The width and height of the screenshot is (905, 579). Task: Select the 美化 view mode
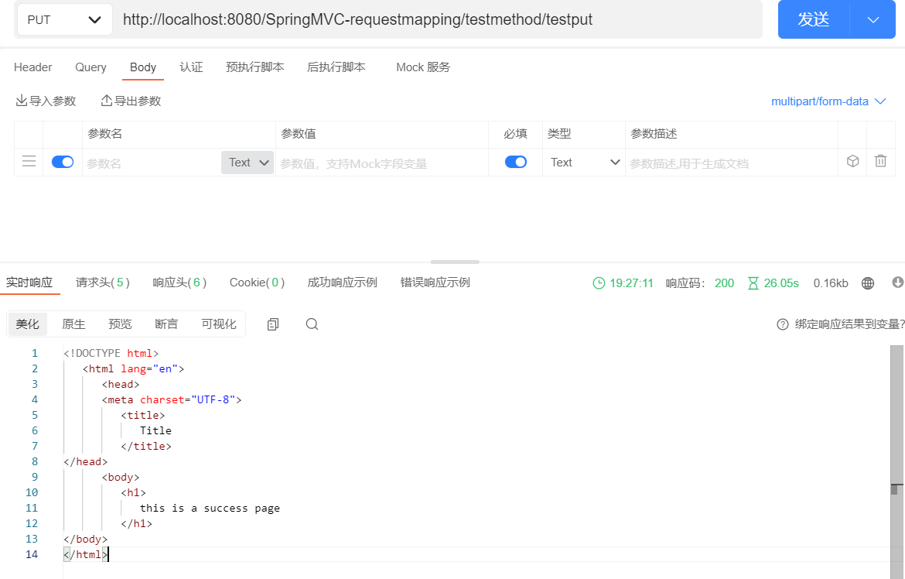28,324
